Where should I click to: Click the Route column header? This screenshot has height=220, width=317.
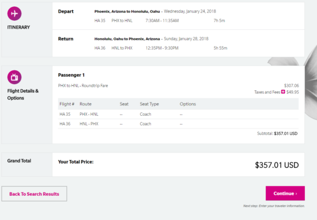pos(85,104)
